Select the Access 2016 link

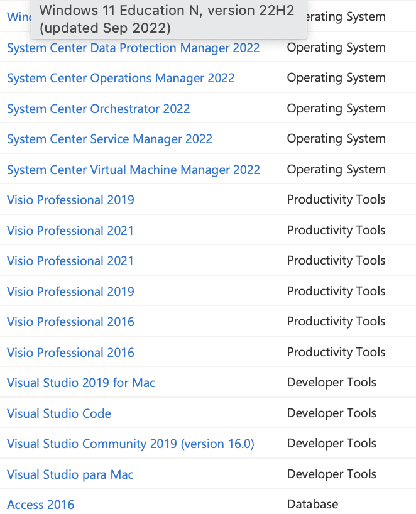40,505
